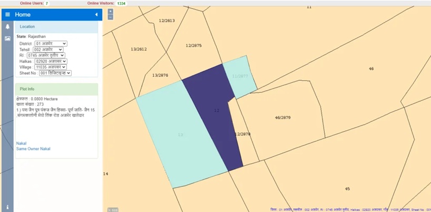Click the Same Owner Nakal link
Screen dimensions: 431x212
33,149
